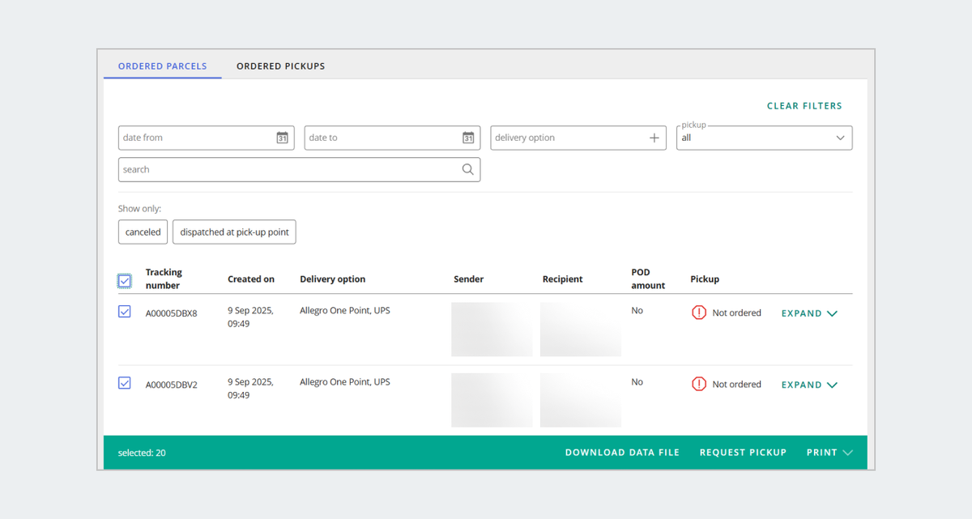
Task: Open the date to calendar icon
Action: point(468,138)
